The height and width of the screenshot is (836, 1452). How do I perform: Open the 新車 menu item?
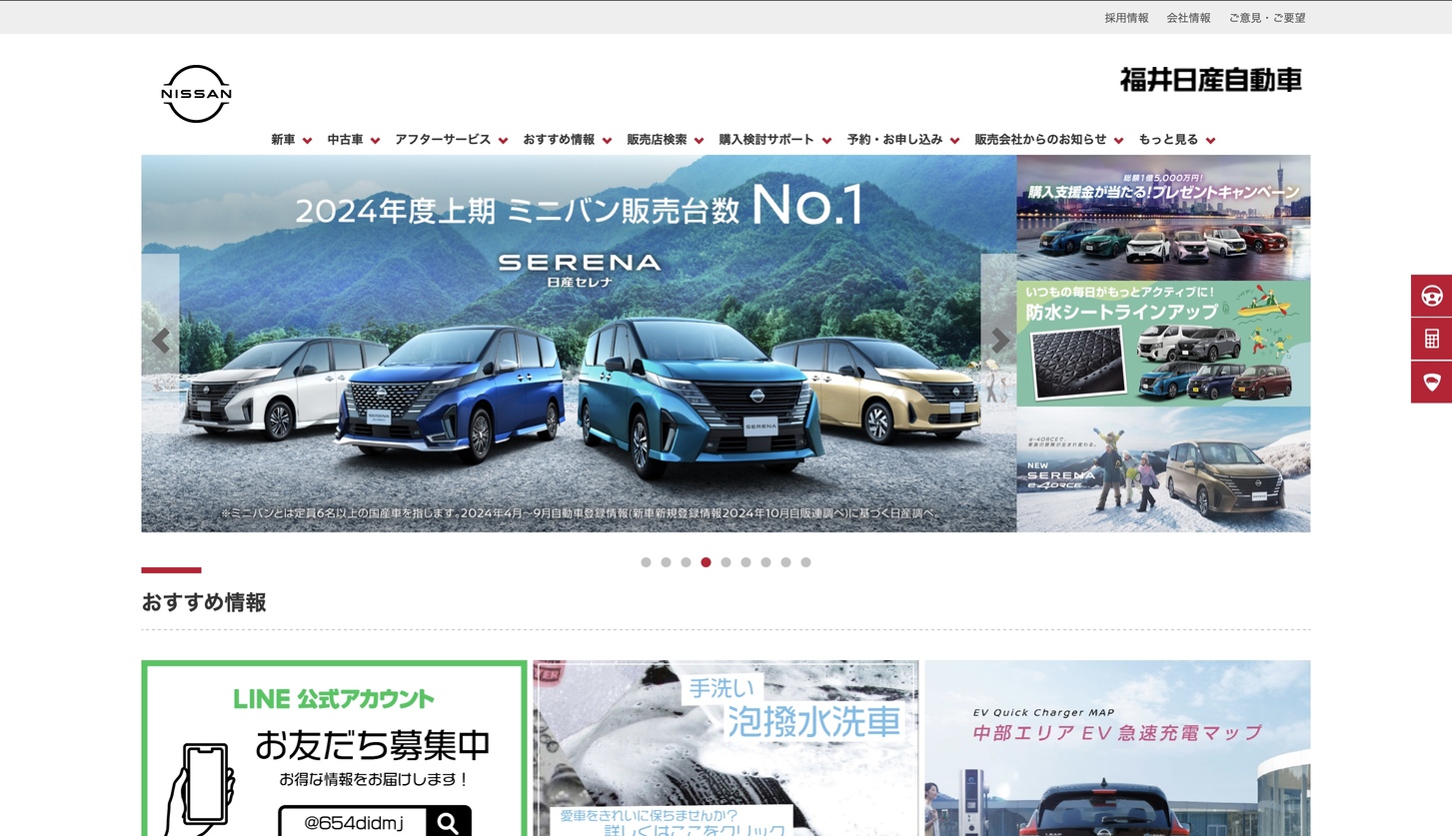click(x=283, y=140)
